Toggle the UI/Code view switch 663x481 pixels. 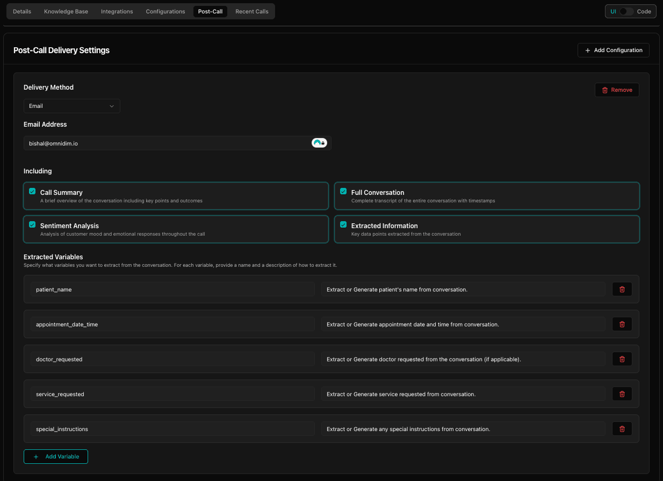(626, 11)
